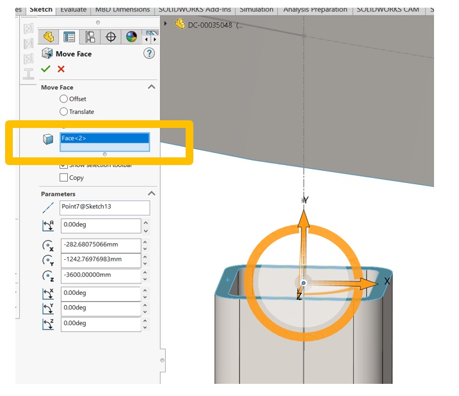Decrease the Z rotation angle value
Image resolution: width=459 pixels, height=396 pixels.
(x=145, y=328)
